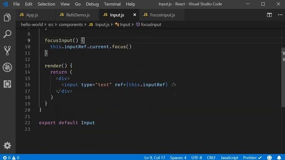Image resolution: width=285 pixels, height=160 pixels.
Task: Change indentation via Spaces: 4
Action: [x=178, y=158]
